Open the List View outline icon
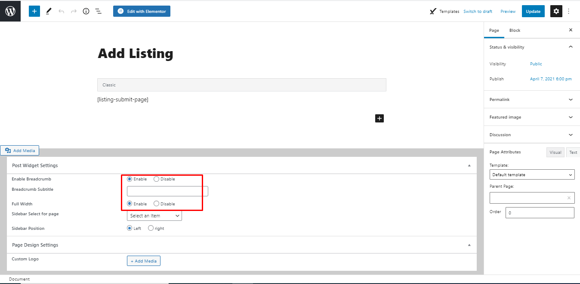Viewport: 580px width, 284px height. (98, 11)
